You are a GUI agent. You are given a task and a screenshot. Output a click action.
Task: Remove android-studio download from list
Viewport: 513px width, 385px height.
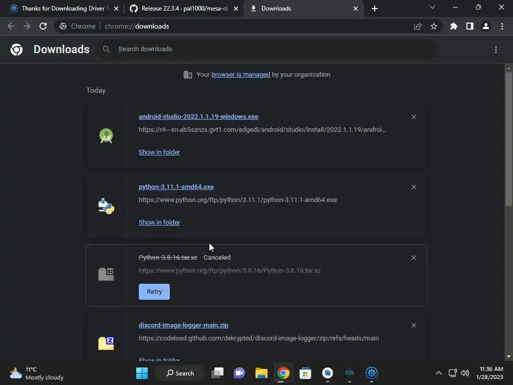414,117
